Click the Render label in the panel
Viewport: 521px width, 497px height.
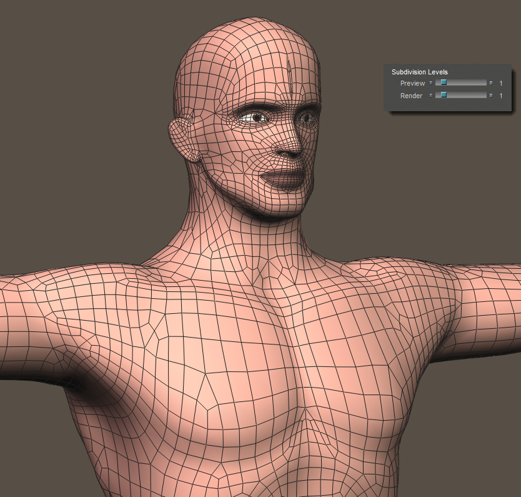(412, 96)
